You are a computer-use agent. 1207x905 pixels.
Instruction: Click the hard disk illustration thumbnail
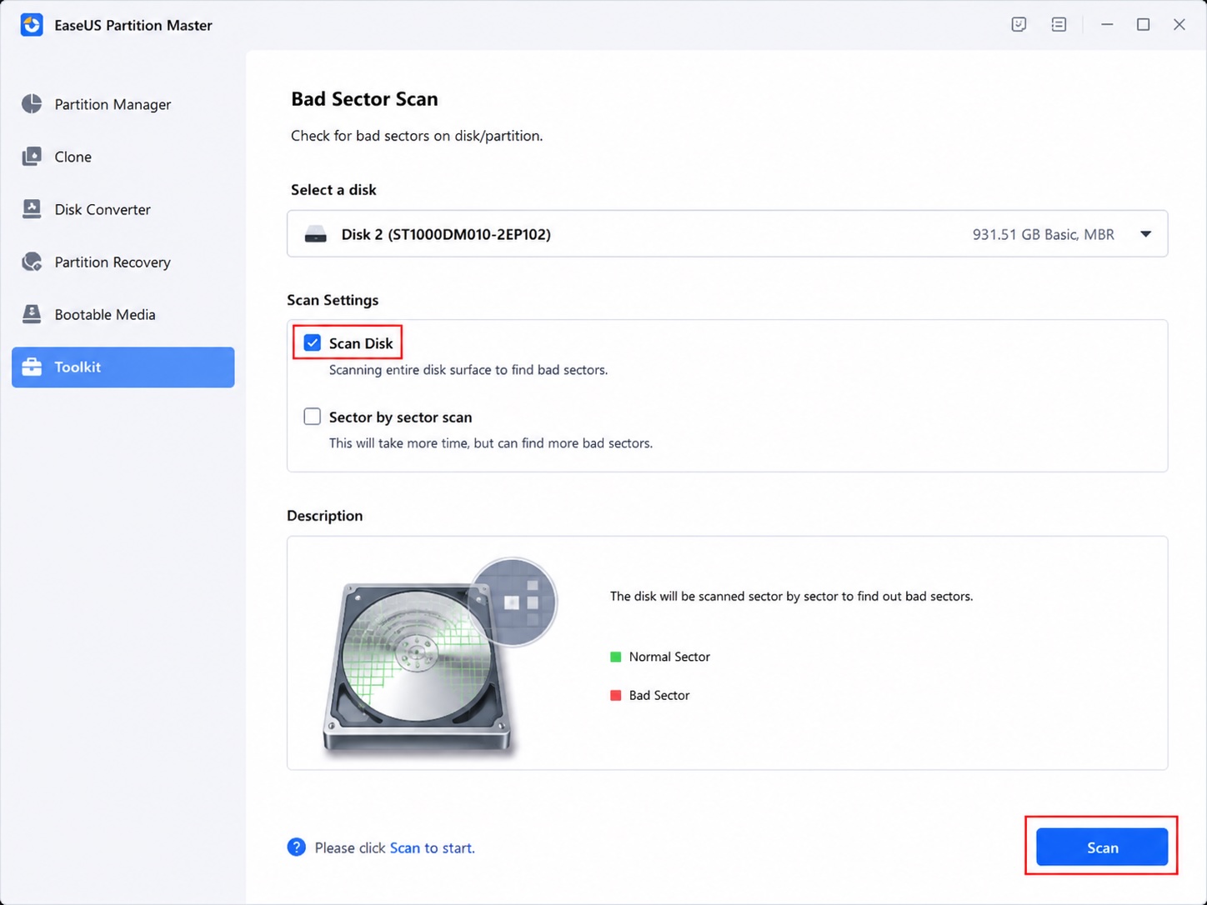(x=439, y=657)
